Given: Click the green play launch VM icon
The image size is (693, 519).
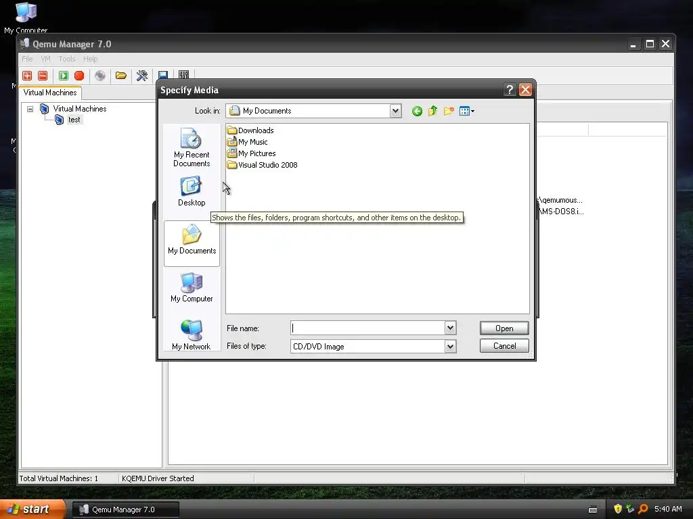Looking at the screenshot, I should [x=64, y=76].
